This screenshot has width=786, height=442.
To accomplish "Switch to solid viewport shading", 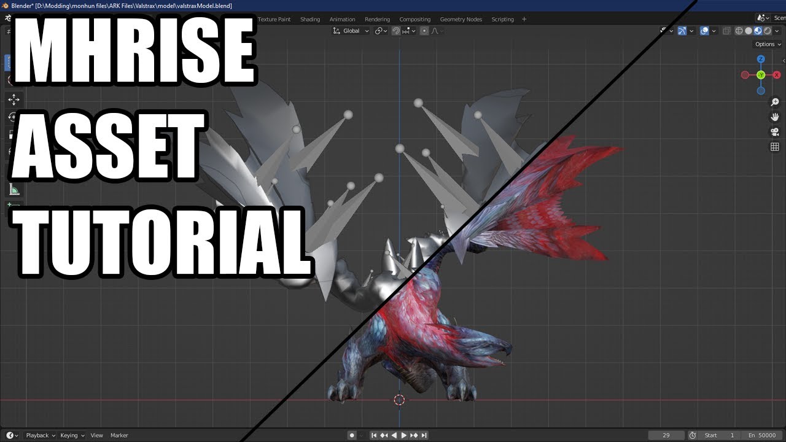I will tap(749, 31).
